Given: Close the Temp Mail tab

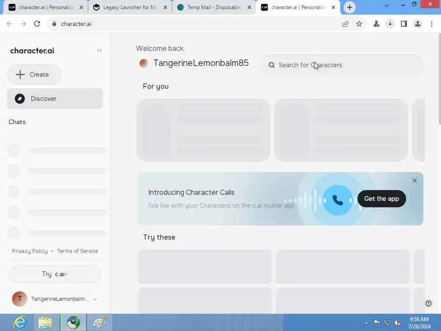Looking at the screenshot, I should pos(249,7).
